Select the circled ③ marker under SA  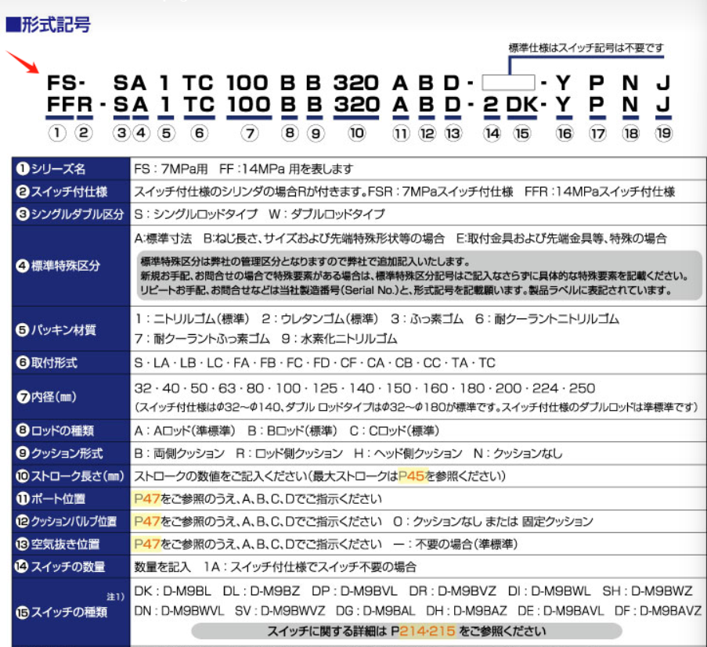[120, 132]
